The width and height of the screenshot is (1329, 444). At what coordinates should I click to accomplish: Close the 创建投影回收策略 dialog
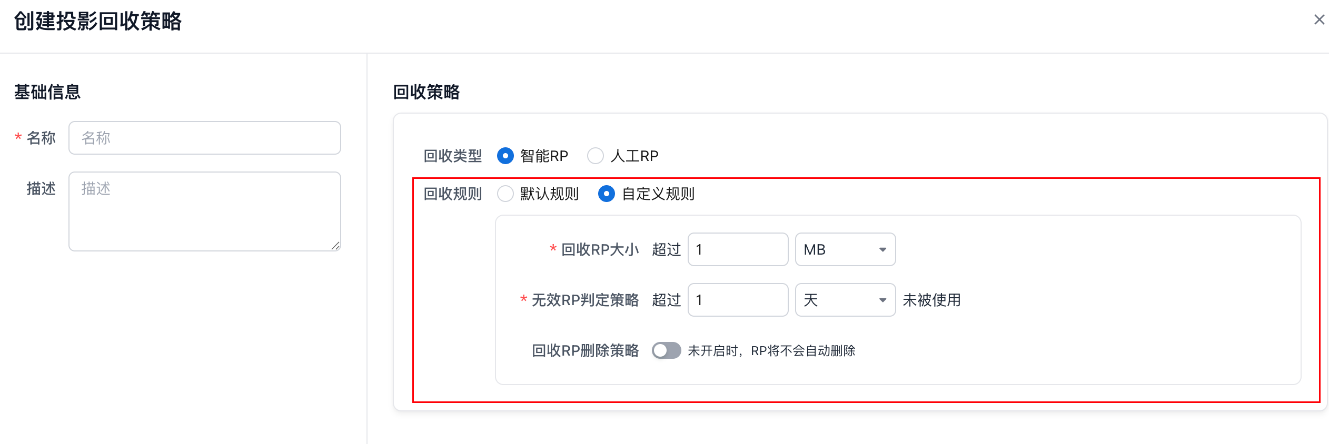tap(1319, 20)
